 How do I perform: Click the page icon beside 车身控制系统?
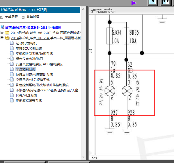[x=12, y=69]
